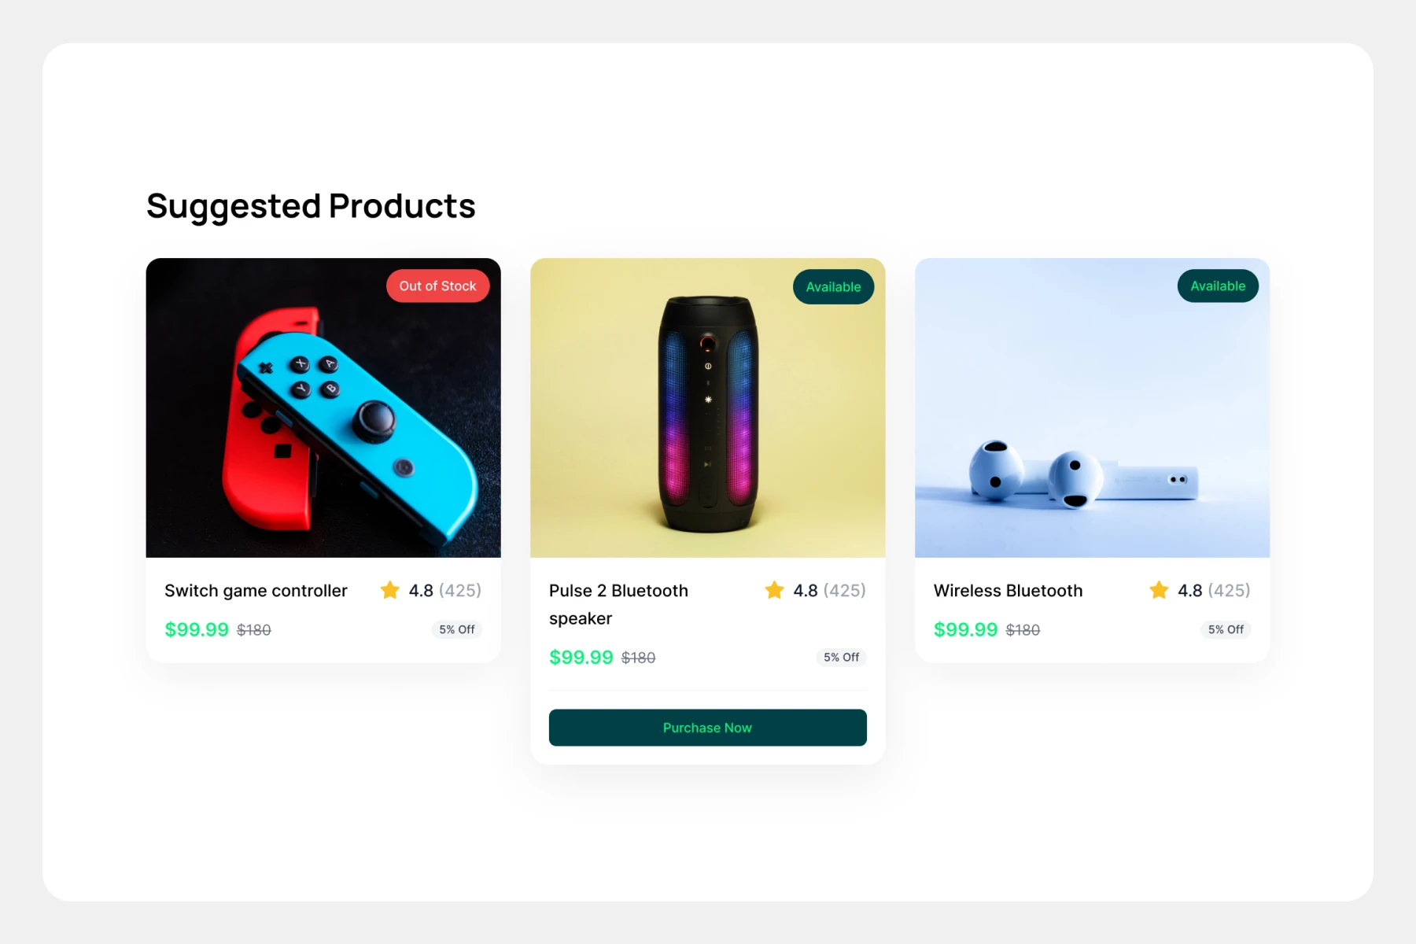Viewport: 1416px width, 944px height.
Task: Click the 5% Off tag on the Wireless Bluetooth card
Action: coord(1226,629)
